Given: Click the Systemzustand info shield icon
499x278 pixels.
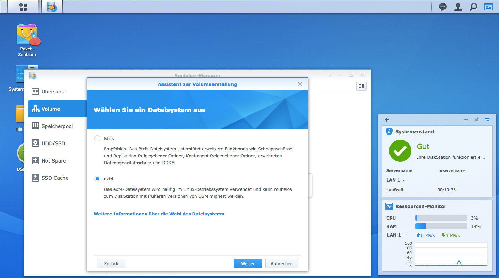Looking at the screenshot, I should pos(389,131).
